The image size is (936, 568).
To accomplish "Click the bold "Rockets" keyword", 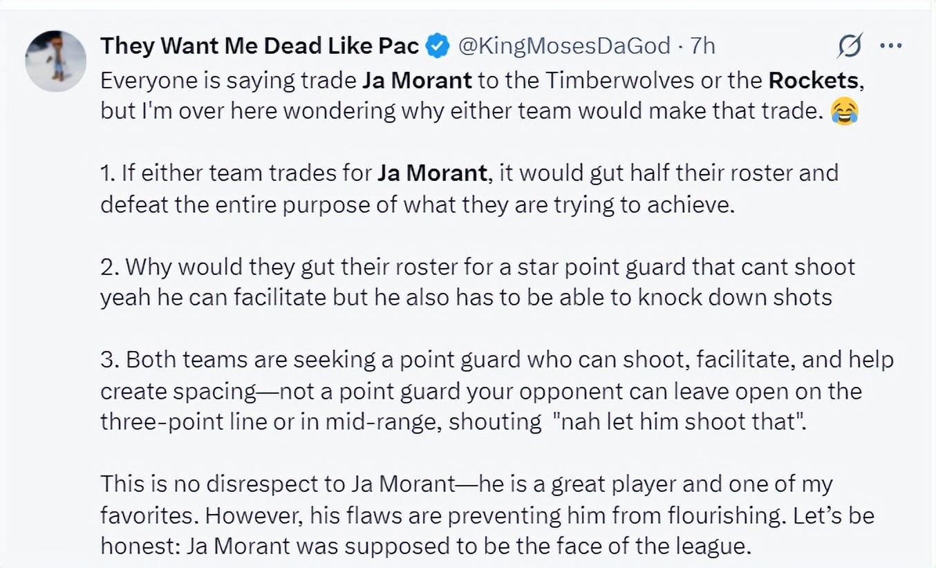I will 813,80.
